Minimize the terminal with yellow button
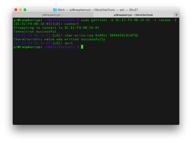 point(20,10)
